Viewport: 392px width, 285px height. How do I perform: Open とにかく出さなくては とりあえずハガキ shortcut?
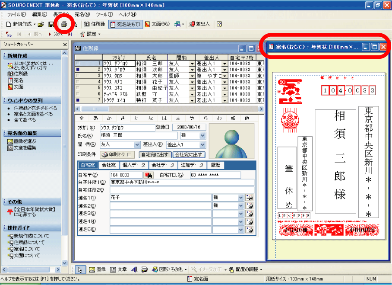(31, 66)
